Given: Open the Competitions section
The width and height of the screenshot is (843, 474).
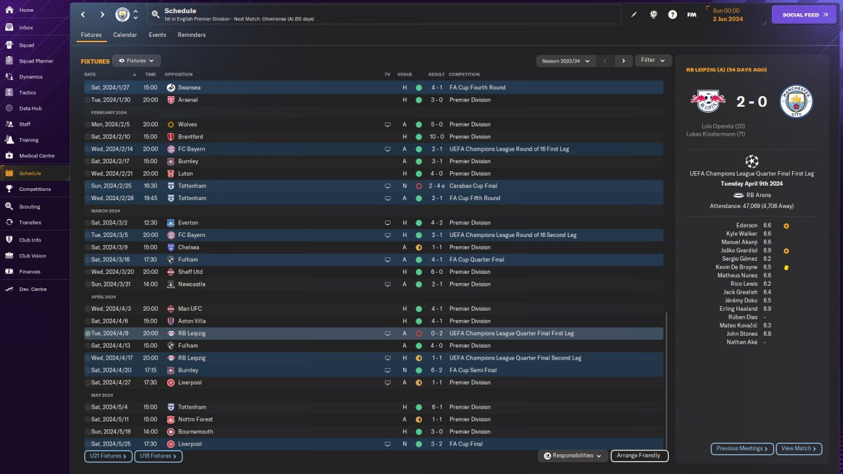Looking at the screenshot, I should click(35, 189).
